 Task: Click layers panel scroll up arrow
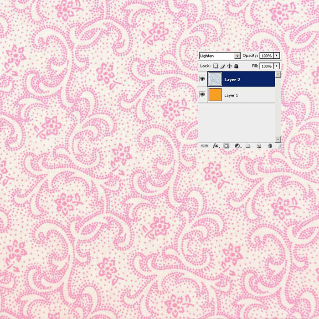click(x=278, y=74)
